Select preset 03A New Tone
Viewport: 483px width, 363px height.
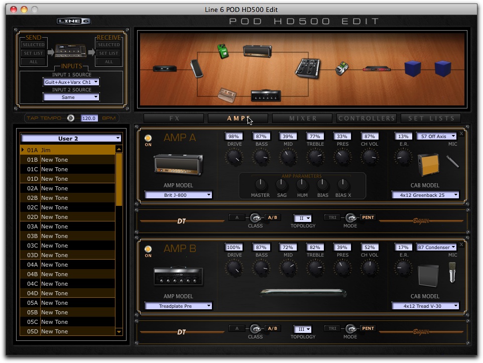click(x=68, y=226)
